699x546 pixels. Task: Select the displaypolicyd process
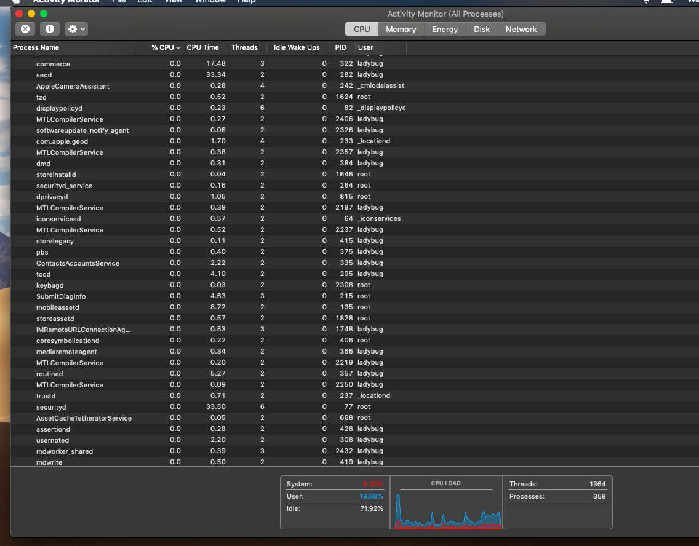click(355, 108)
